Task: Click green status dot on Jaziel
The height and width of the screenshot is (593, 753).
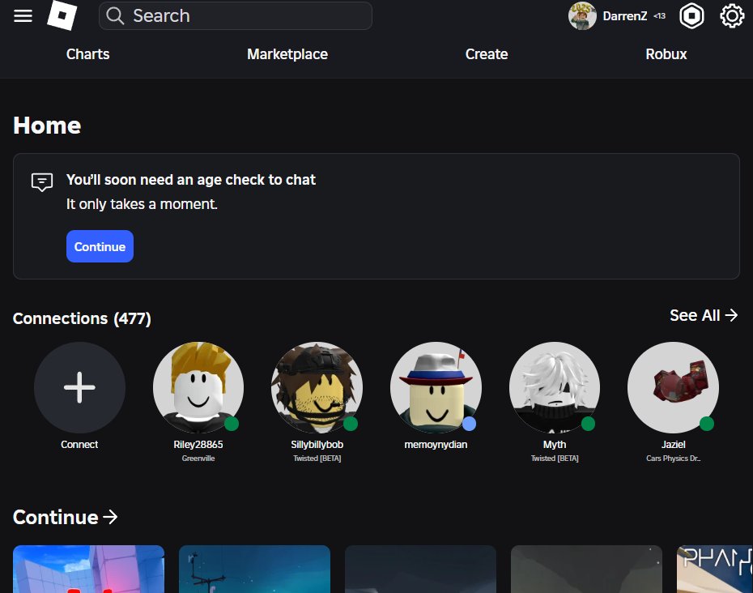Action: click(x=707, y=424)
